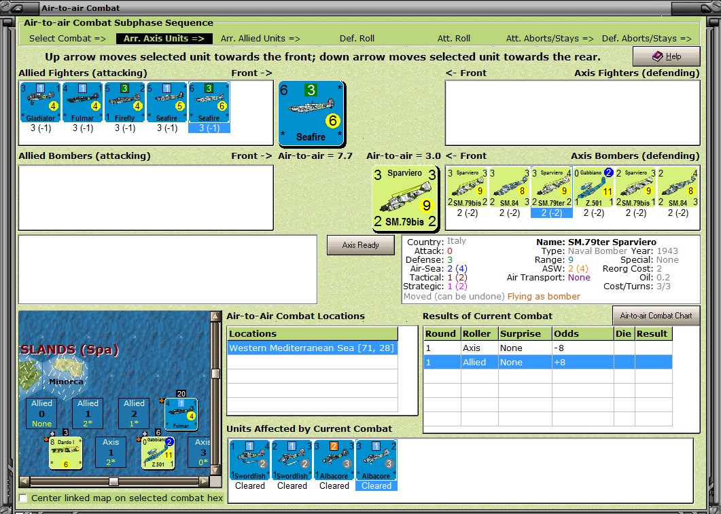Go to the Select Combat subphase

click(67, 39)
